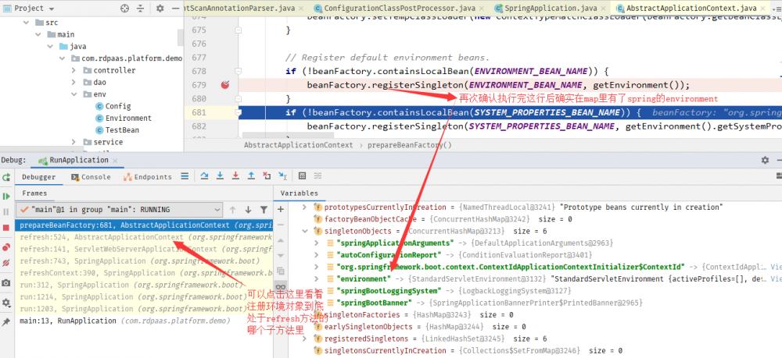The image size is (782, 358).
Task: Select the Debugger tab
Action: (x=39, y=177)
